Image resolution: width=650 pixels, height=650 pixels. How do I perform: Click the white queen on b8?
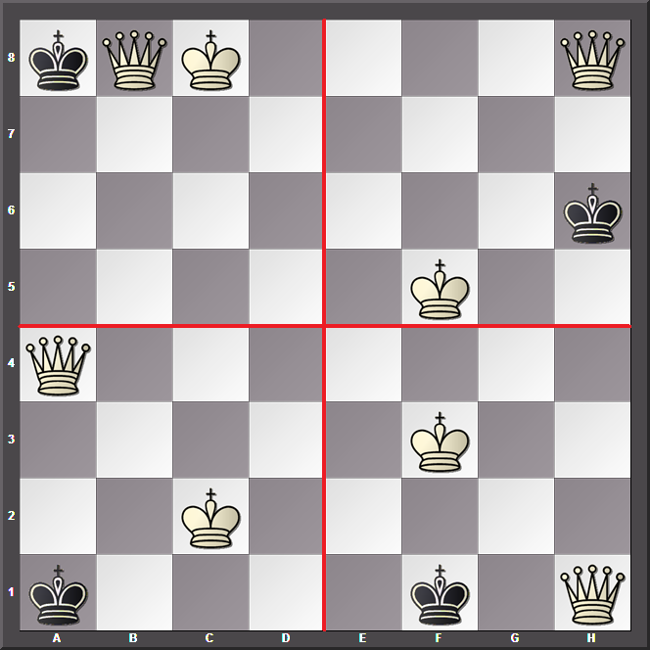(134, 59)
